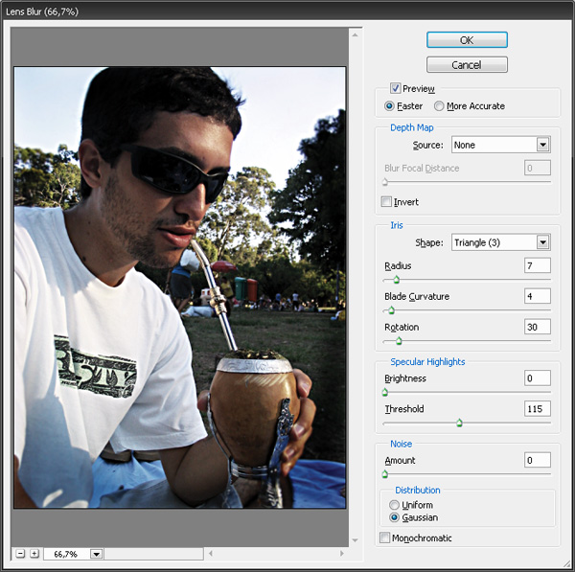Image resolution: width=575 pixels, height=572 pixels.
Task: Click the Brightness slider handle
Action: [384, 392]
